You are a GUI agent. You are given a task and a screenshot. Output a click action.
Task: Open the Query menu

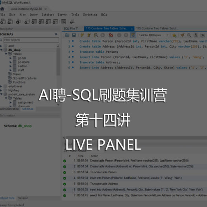34,15
